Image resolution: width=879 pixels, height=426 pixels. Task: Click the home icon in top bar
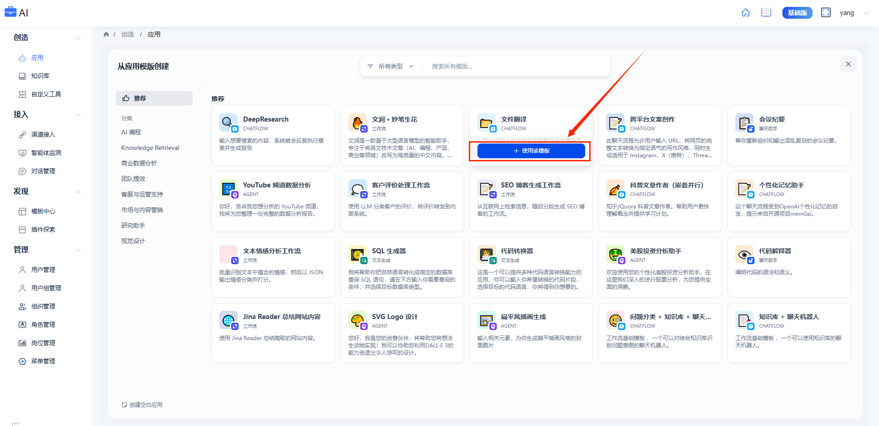[x=745, y=13]
